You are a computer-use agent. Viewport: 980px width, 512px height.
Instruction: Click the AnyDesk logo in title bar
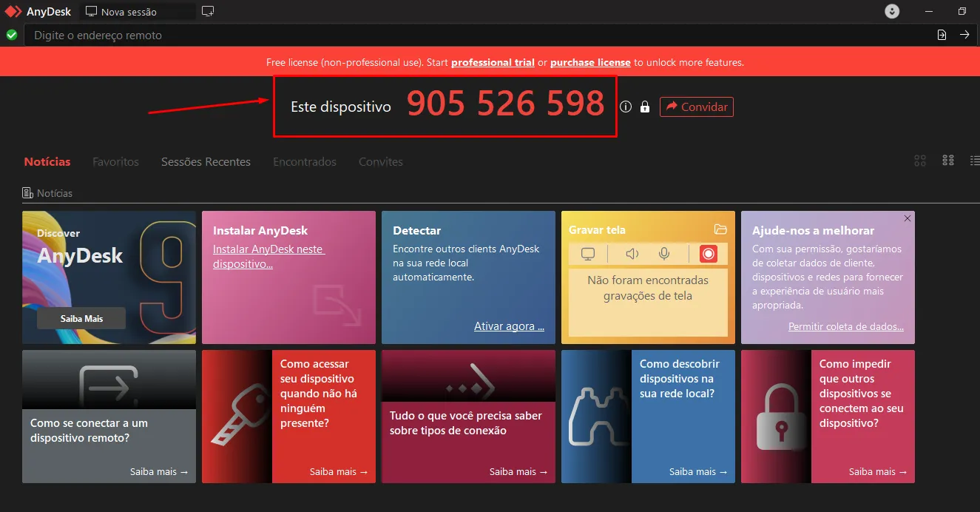click(13, 11)
